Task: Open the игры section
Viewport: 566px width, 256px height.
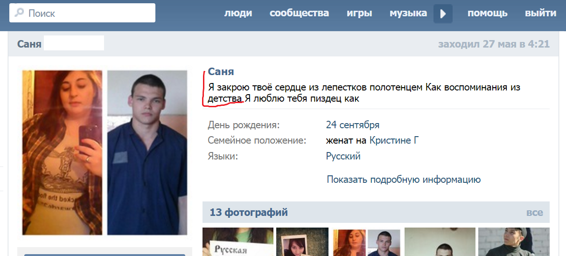Action: tap(359, 13)
